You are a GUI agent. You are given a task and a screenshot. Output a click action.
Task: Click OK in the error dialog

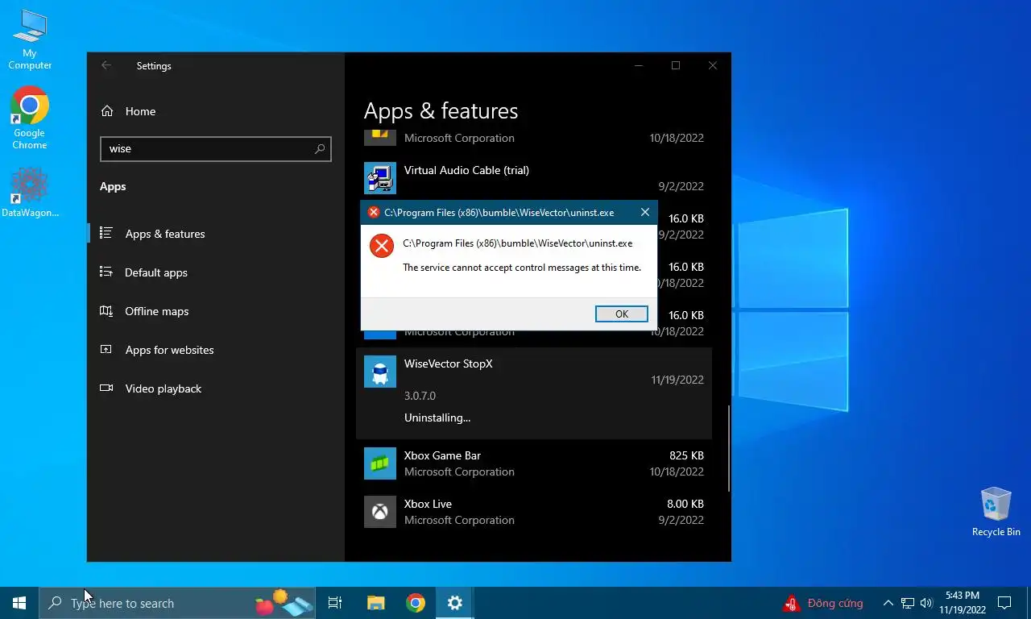(x=621, y=314)
